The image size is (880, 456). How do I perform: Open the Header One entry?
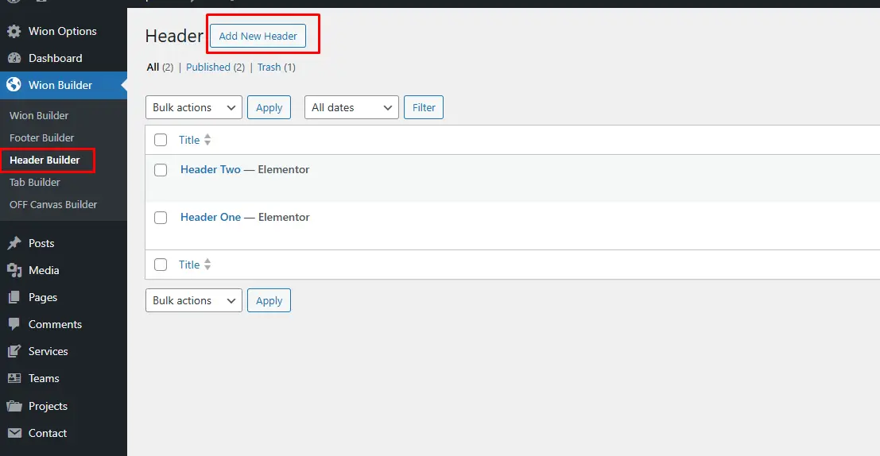click(x=211, y=217)
